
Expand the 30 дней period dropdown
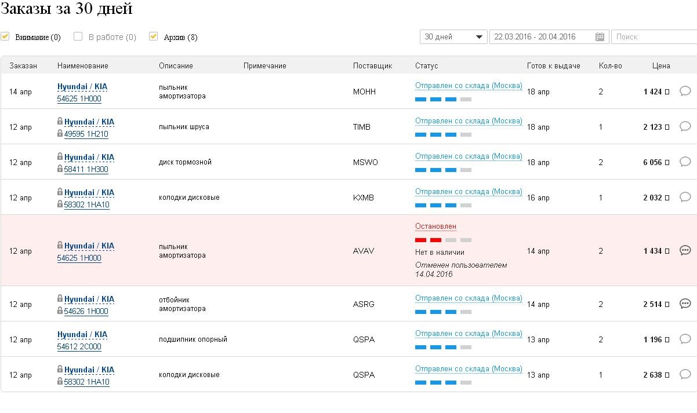453,37
